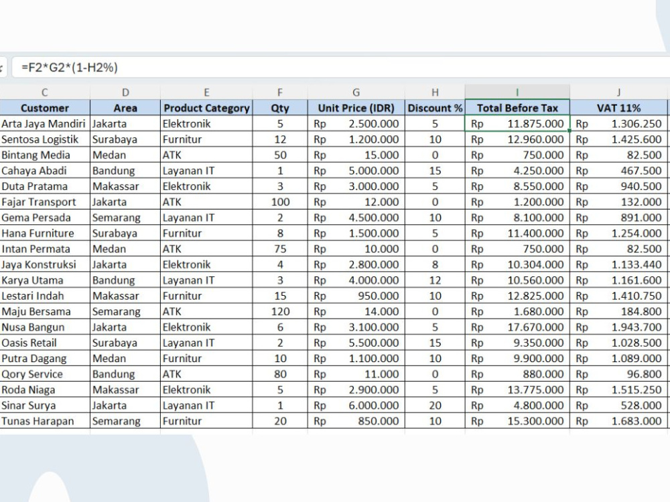Image resolution: width=670 pixels, height=502 pixels.
Task: Select column D header
Action: tap(125, 92)
